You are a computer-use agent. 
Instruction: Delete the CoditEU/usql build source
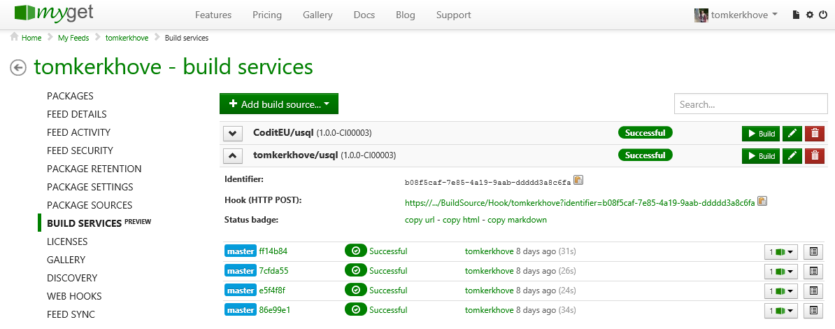point(814,133)
